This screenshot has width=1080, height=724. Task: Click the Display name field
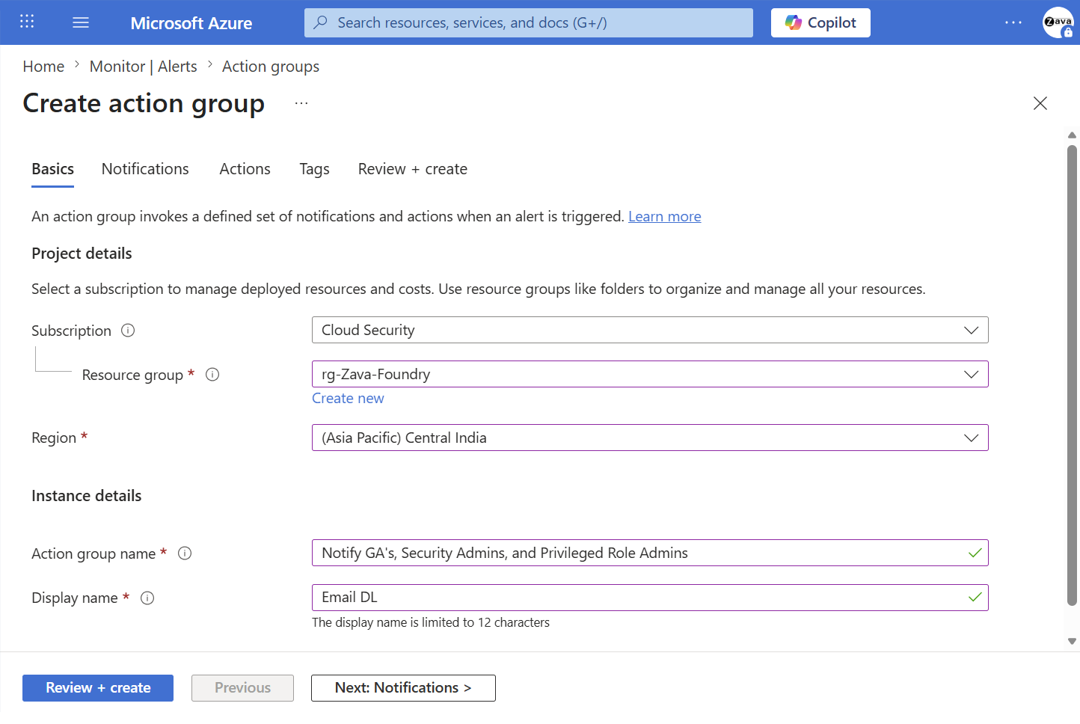click(x=650, y=598)
